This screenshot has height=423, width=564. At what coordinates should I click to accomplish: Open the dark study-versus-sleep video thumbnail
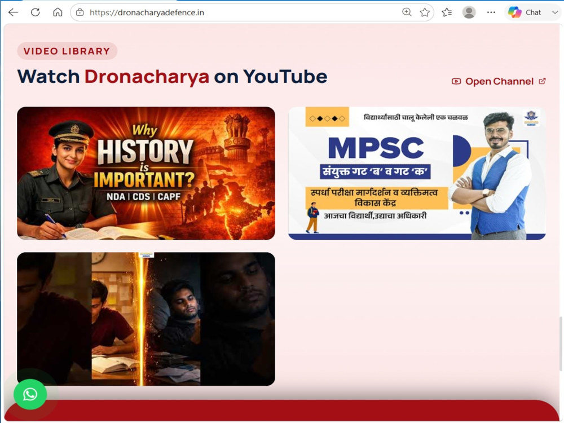(146, 319)
